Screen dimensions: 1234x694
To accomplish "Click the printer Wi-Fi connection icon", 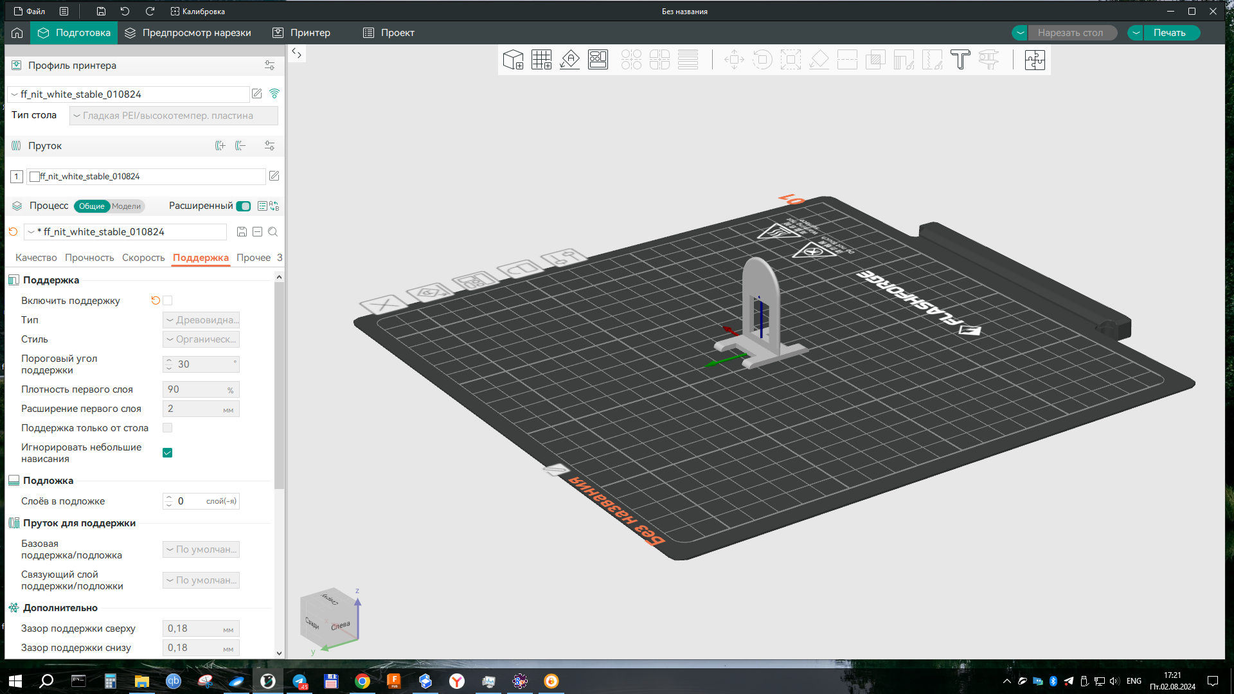I will click(x=274, y=94).
